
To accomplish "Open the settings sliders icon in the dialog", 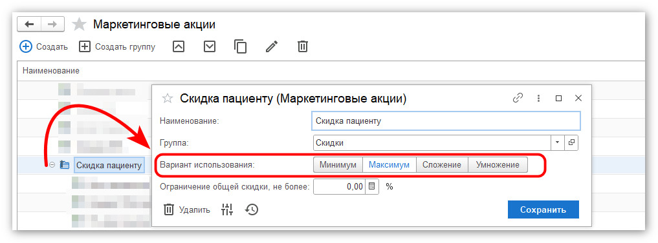I will (x=226, y=209).
